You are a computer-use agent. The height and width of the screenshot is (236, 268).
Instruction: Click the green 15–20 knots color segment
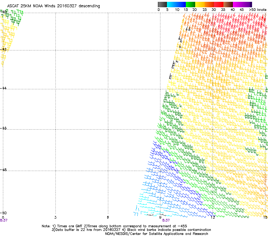tap(190, 4)
